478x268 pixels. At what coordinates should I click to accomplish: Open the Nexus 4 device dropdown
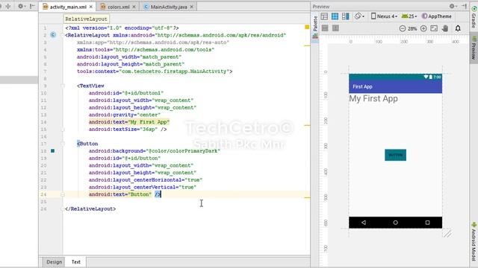[x=384, y=16]
